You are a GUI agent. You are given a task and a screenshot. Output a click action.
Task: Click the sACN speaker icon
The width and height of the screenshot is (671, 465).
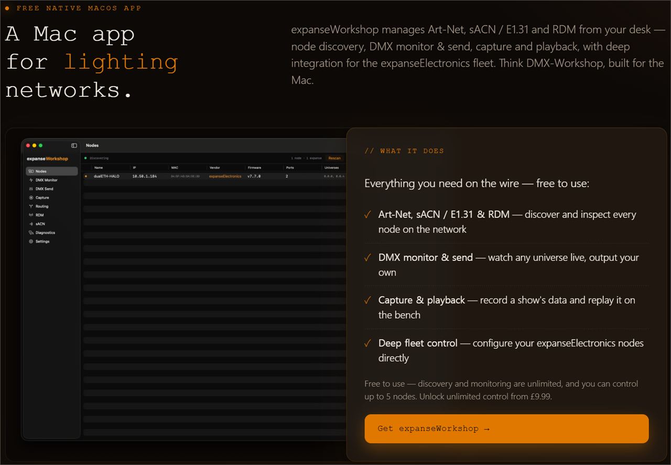31,224
